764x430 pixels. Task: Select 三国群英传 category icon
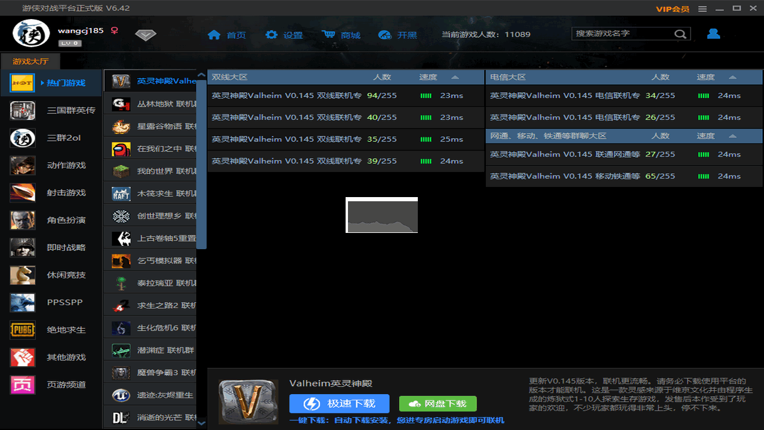tap(23, 110)
